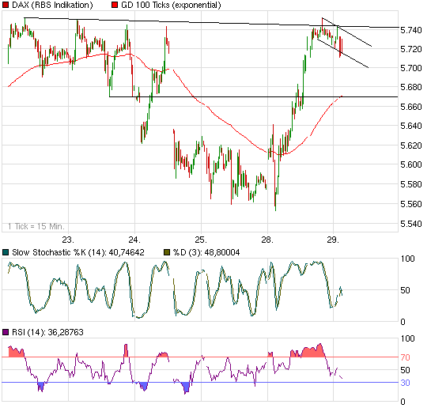
Task: Click the purple RSI legend square
Action: pyautogui.click(x=6, y=332)
